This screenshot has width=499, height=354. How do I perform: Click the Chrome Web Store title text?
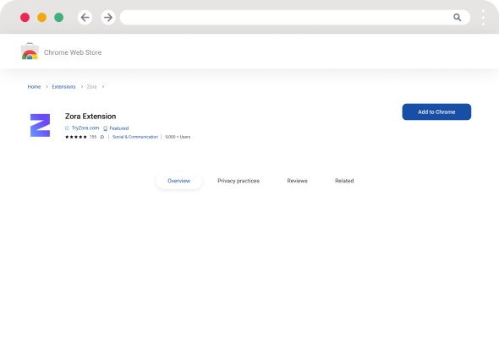(73, 52)
